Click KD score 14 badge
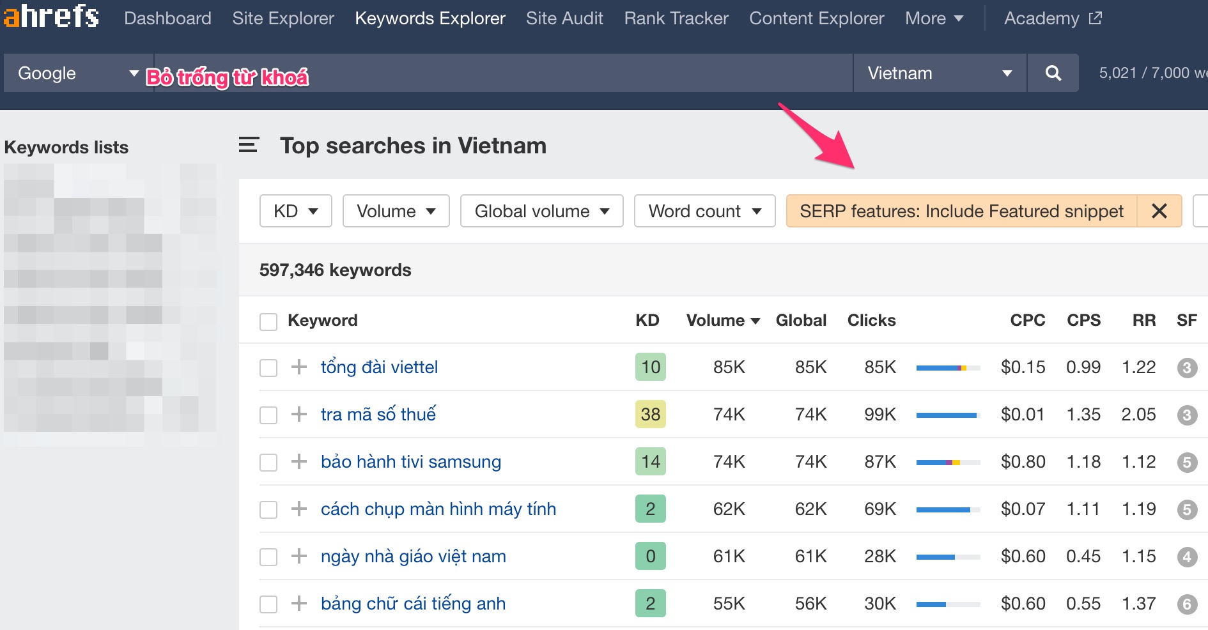Viewport: 1208px width, 630px height. click(x=651, y=461)
